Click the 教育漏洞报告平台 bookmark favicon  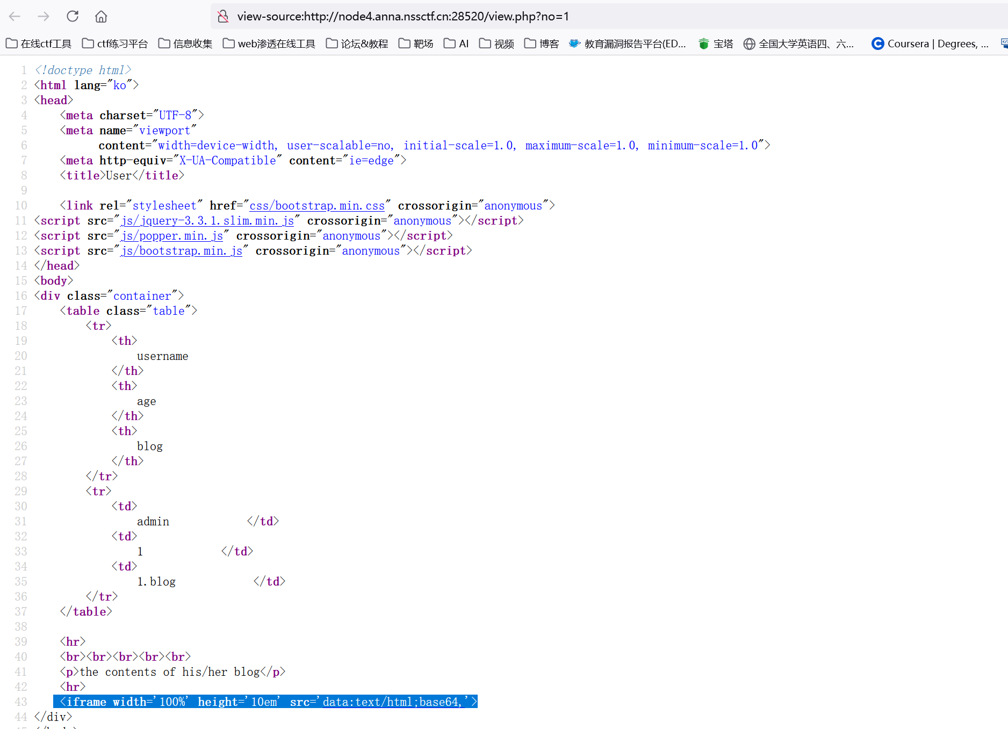click(x=574, y=44)
